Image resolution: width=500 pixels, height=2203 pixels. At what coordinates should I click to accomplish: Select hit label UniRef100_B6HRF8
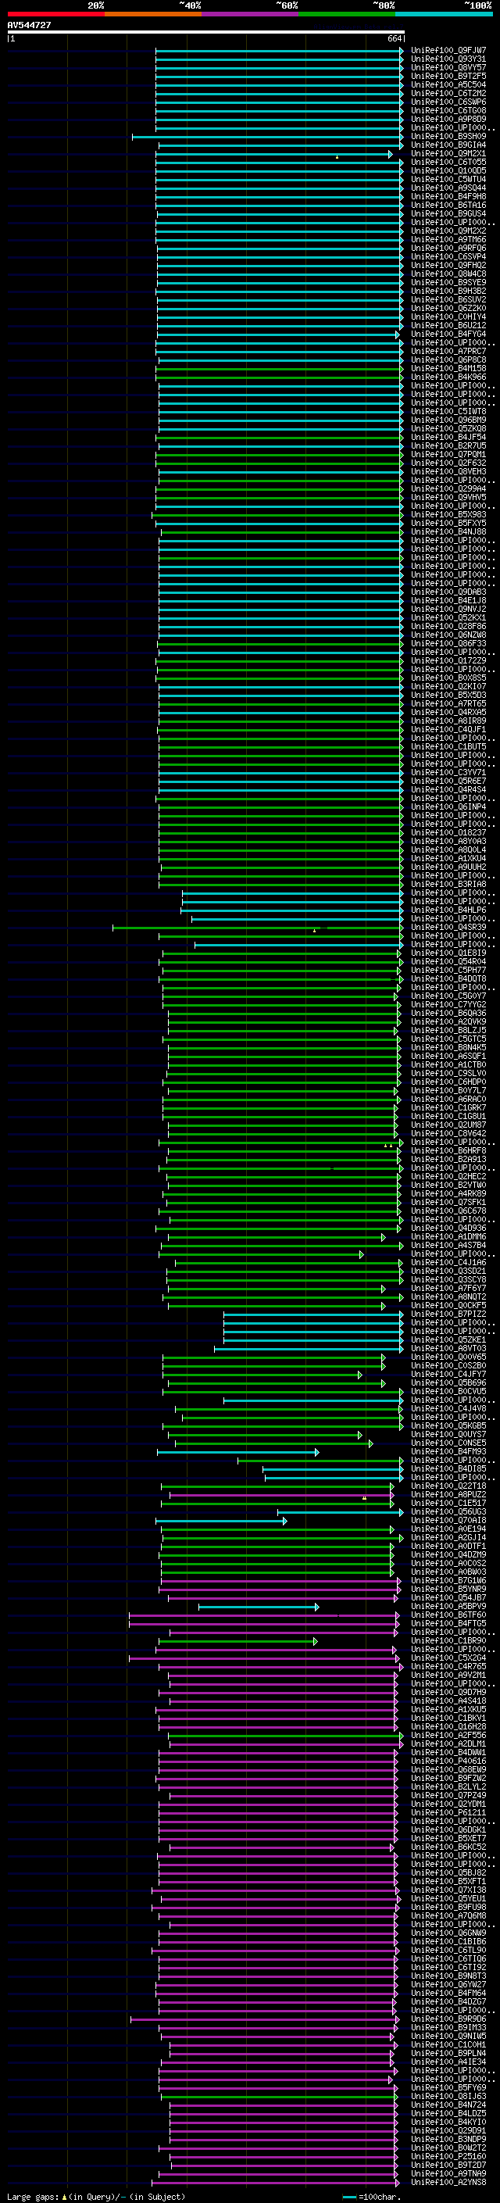pyautogui.click(x=448, y=1151)
